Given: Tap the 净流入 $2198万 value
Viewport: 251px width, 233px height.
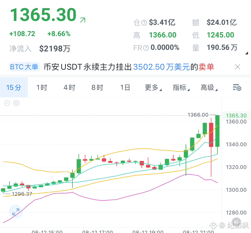Looking at the screenshot, I should coord(55,49).
